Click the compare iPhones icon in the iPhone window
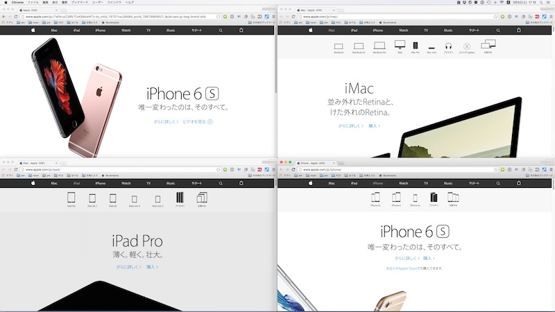Screen dimensions: 555x312 pos(453,199)
